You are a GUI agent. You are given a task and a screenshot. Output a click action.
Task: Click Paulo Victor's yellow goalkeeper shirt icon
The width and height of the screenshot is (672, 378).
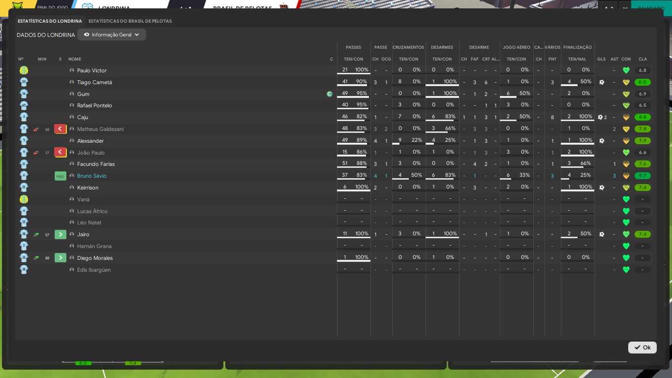tap(24, 70)
